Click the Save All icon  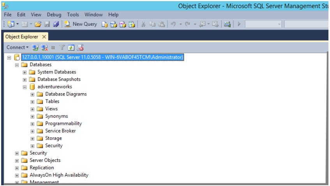tap(56, 24)
